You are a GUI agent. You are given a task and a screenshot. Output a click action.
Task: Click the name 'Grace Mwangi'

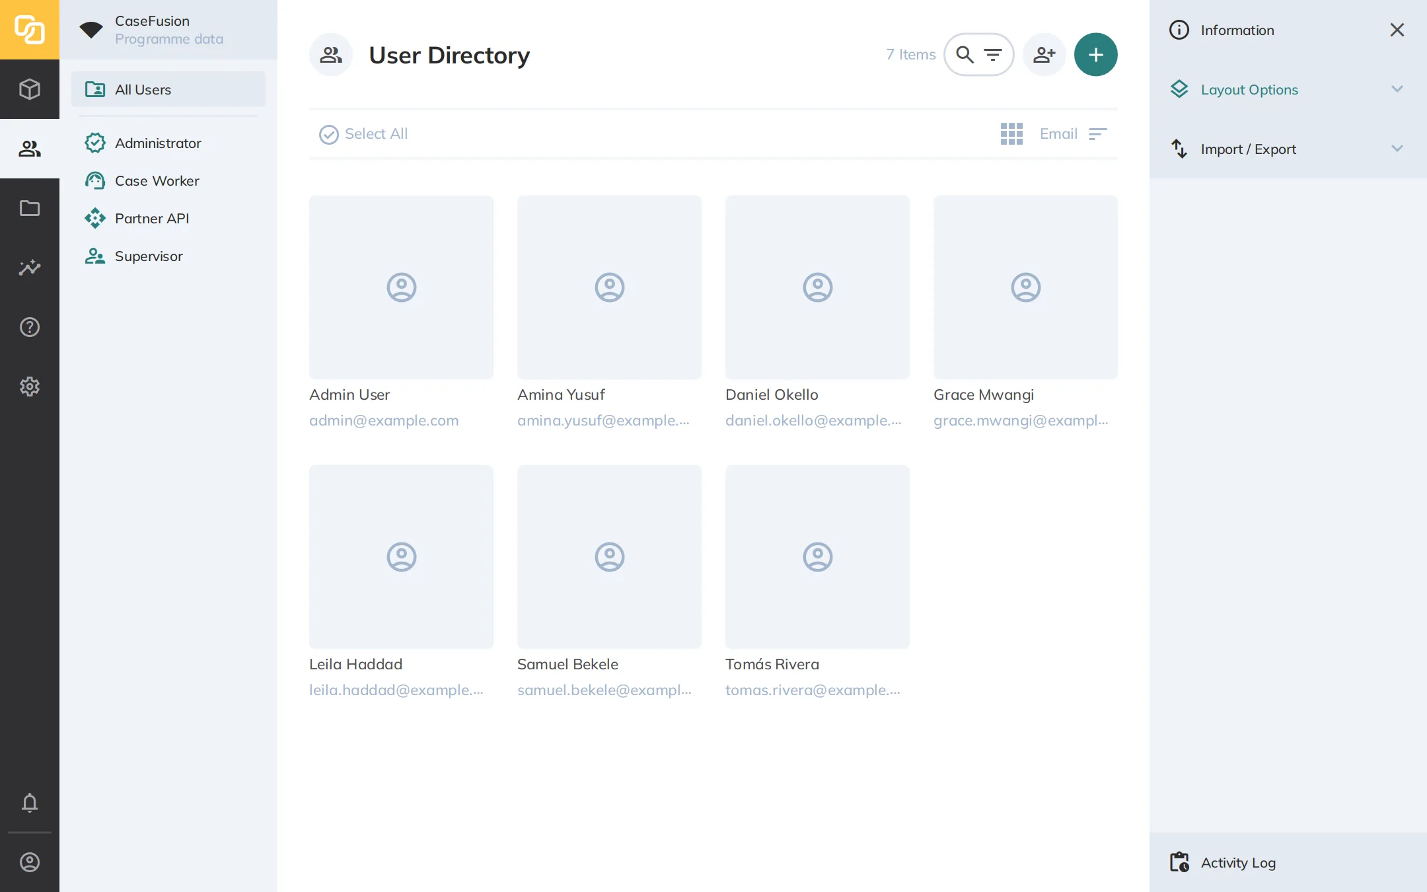(x=984, y=395)
